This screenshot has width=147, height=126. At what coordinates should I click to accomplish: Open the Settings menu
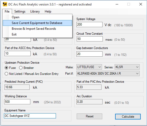coord(20,11)
